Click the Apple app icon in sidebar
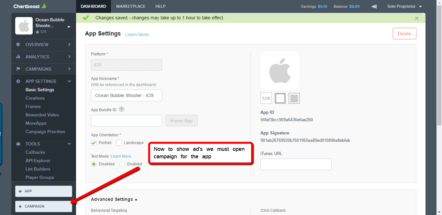The width and height of the screenshot is (442, 215). click(x=24, y=26)
